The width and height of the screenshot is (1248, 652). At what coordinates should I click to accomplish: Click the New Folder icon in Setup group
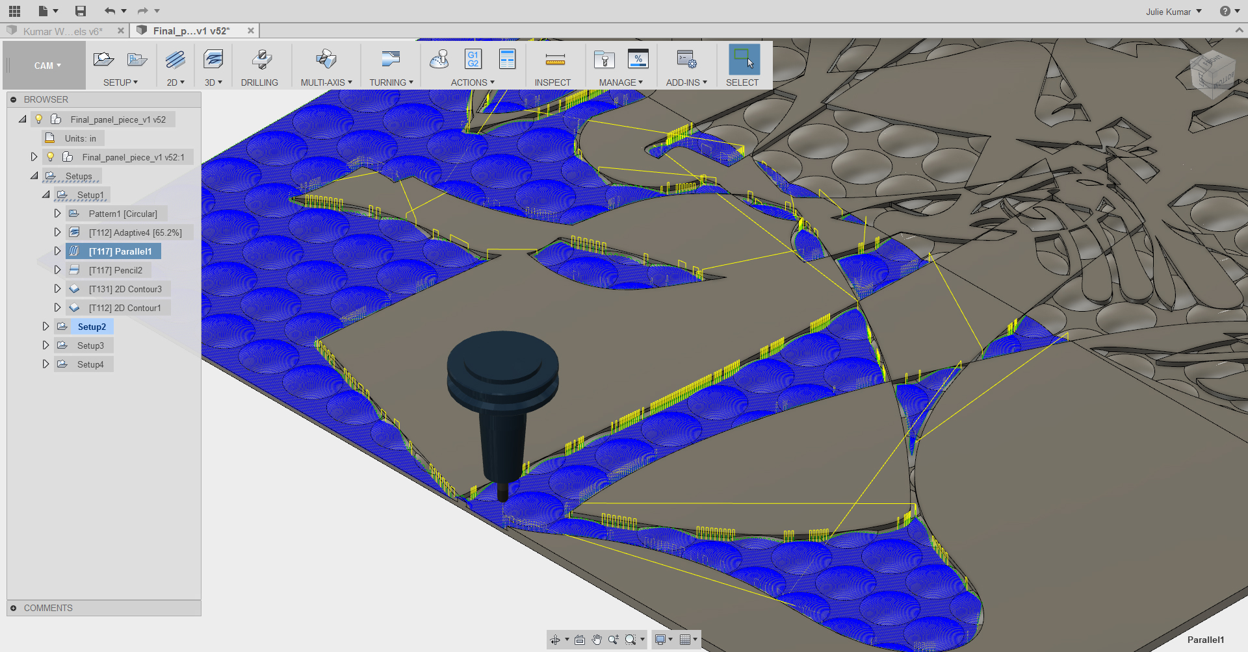point(137,60)
